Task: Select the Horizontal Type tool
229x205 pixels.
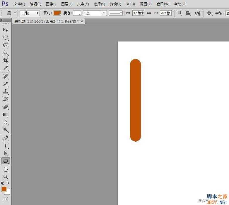Action: point(6,145)
